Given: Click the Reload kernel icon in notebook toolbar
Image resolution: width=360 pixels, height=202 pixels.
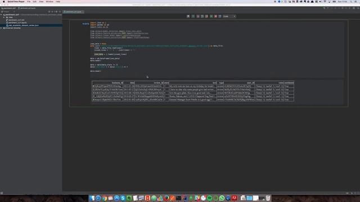Looking at the screenshot, I should pyautogui.click(x=220, y=16).
